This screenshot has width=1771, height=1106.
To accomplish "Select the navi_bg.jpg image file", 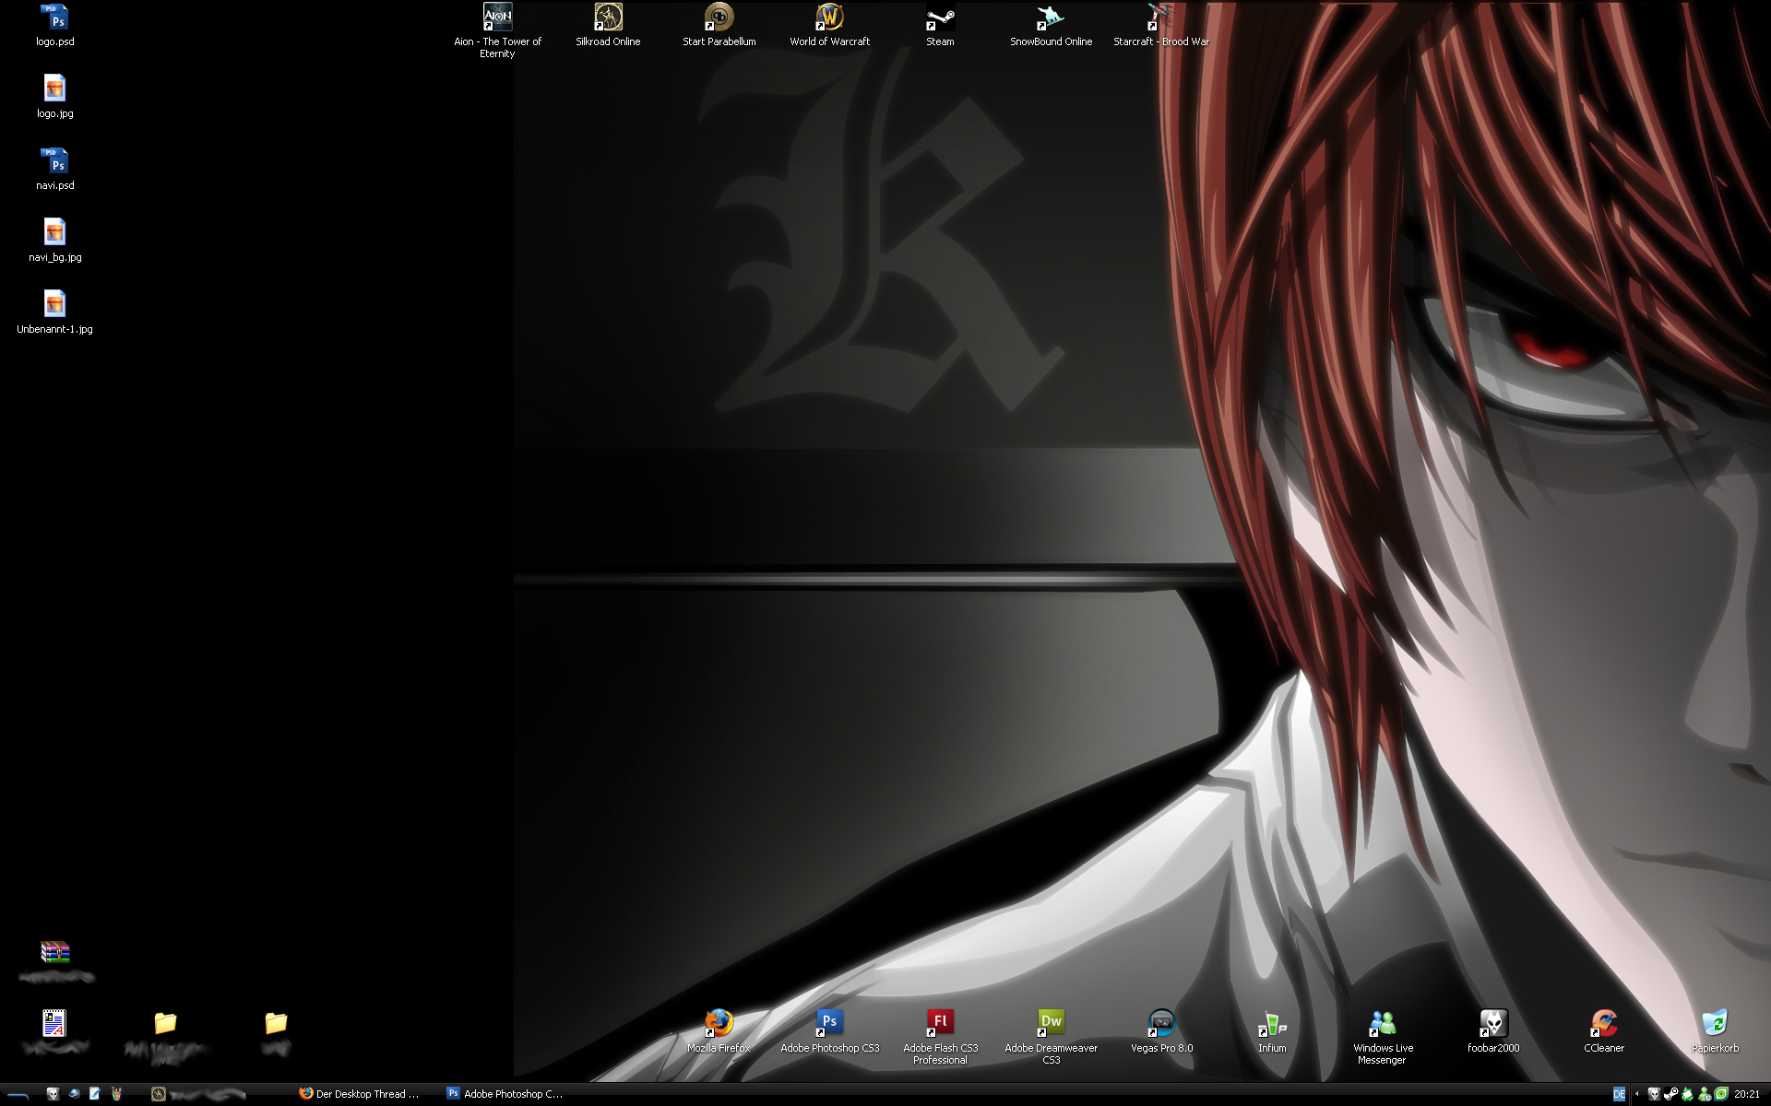I will tap(54, 234).
